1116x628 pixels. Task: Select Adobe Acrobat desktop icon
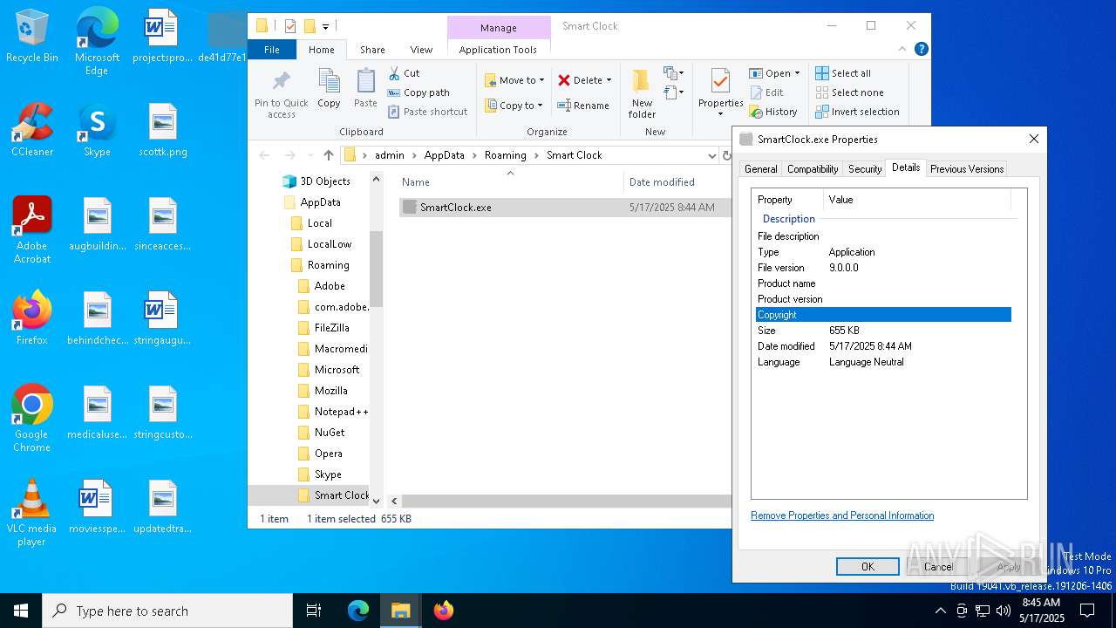[32, 230]
